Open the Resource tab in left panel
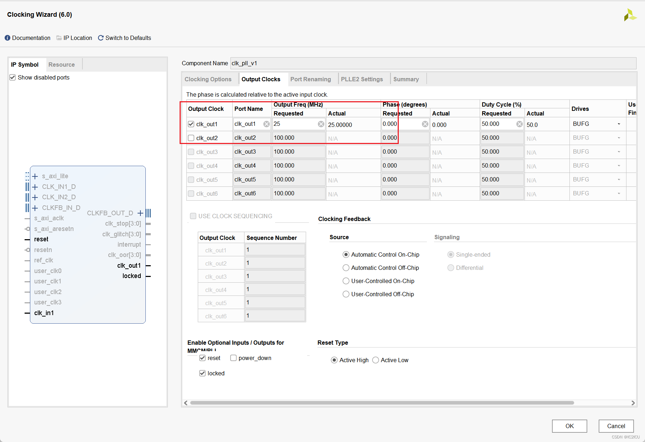The width and height of the screenshot is (645, 442). (x=62, y=65)
